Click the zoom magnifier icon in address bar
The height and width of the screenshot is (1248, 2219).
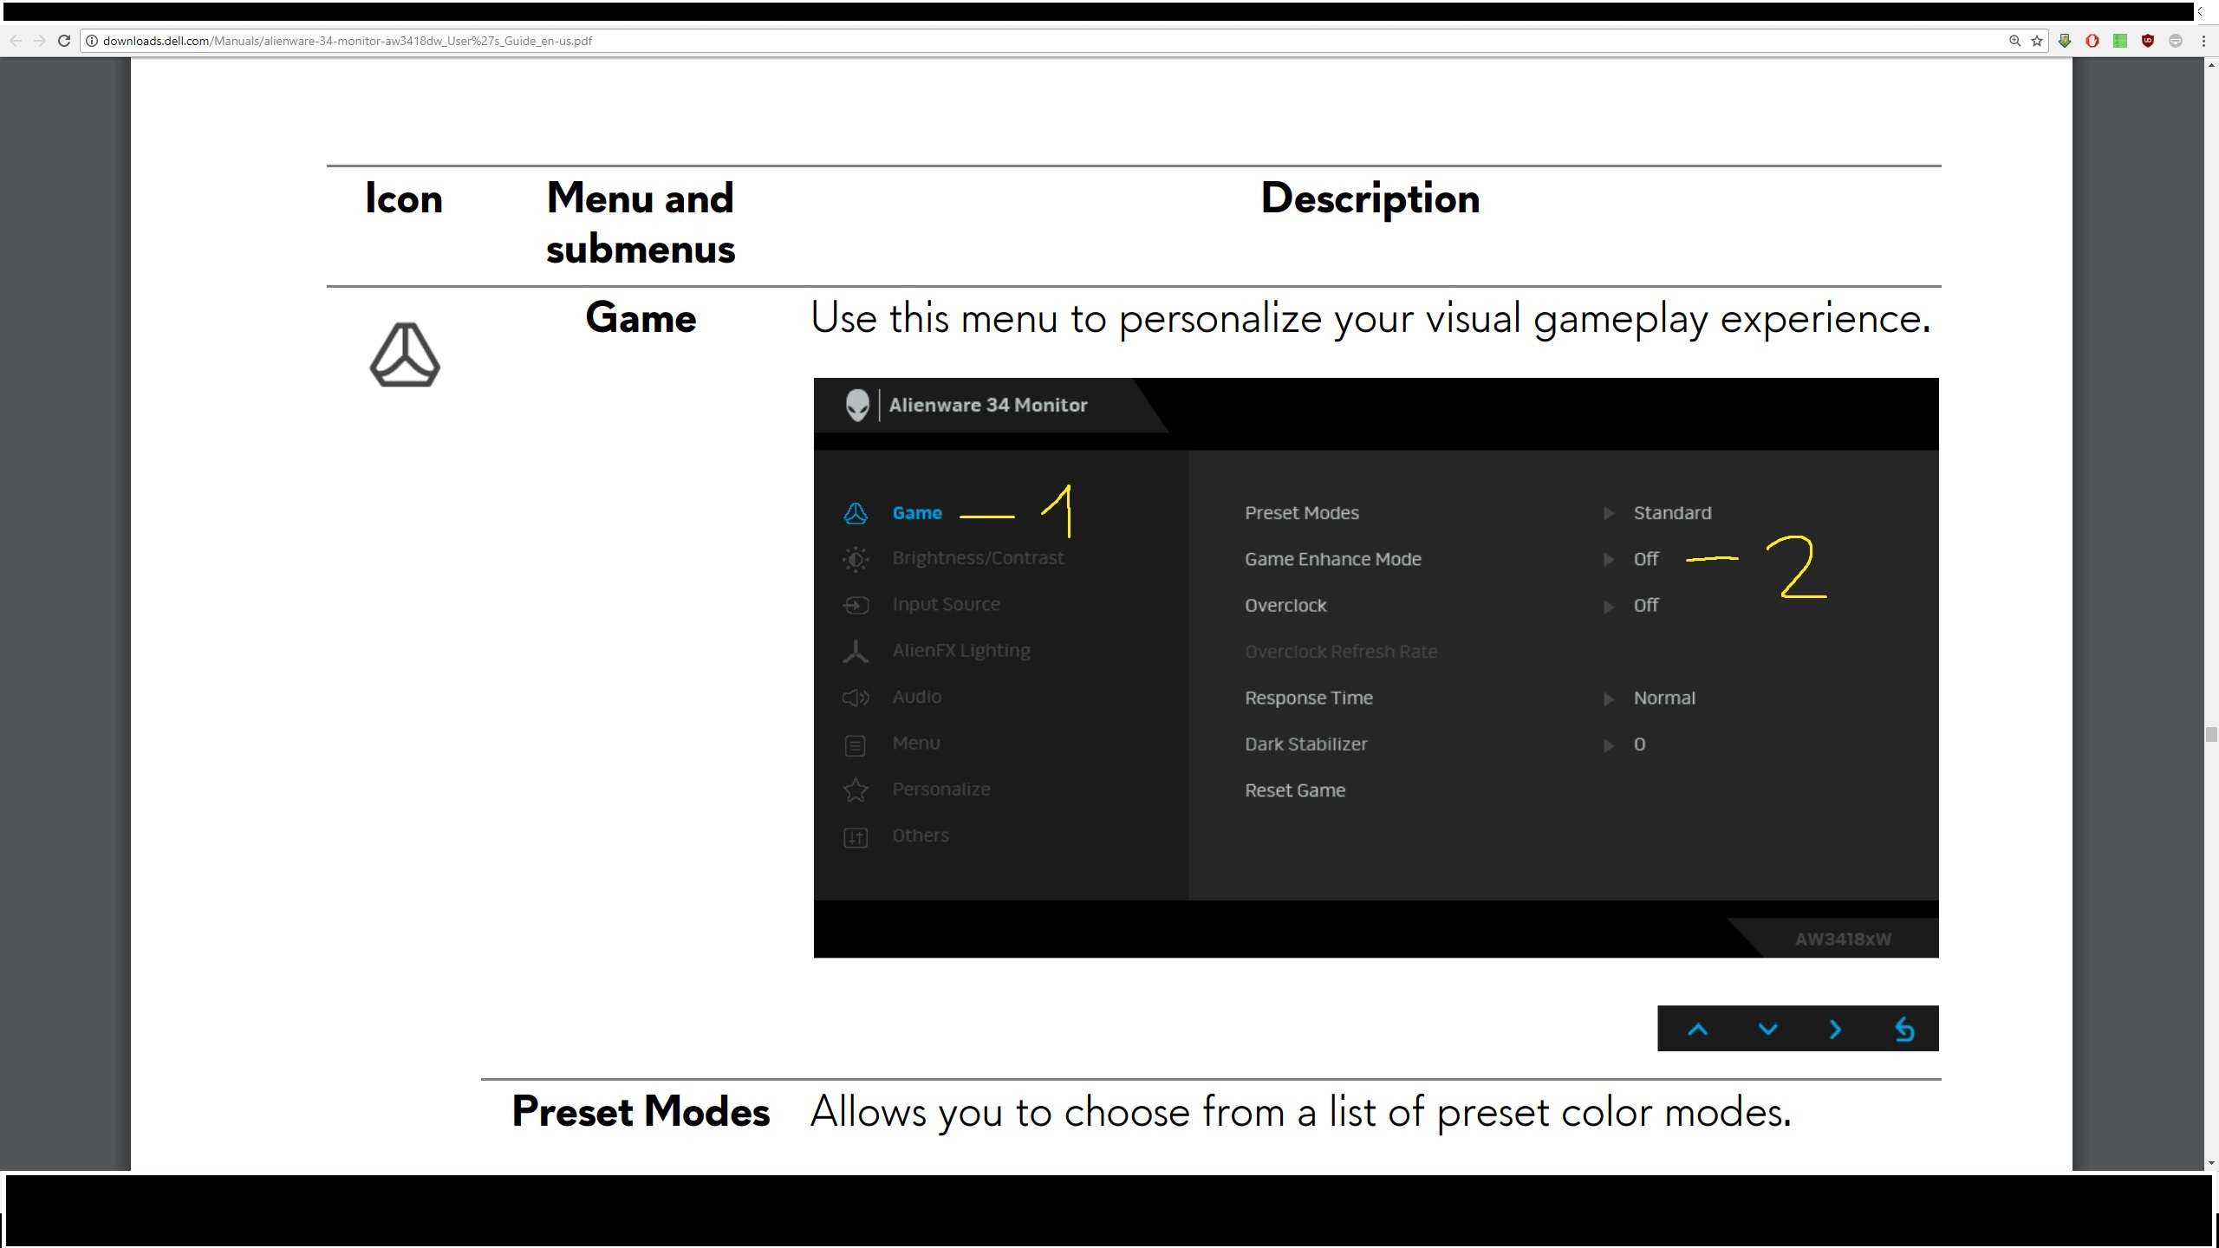click(2014, 41)
